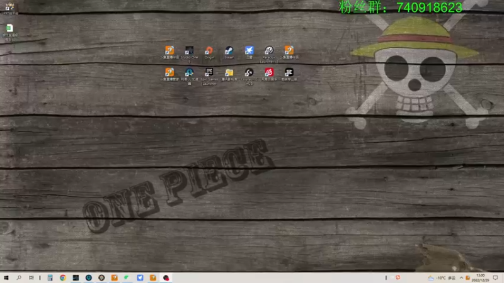Click the orange tray icon beside the clock

[467, 278]
